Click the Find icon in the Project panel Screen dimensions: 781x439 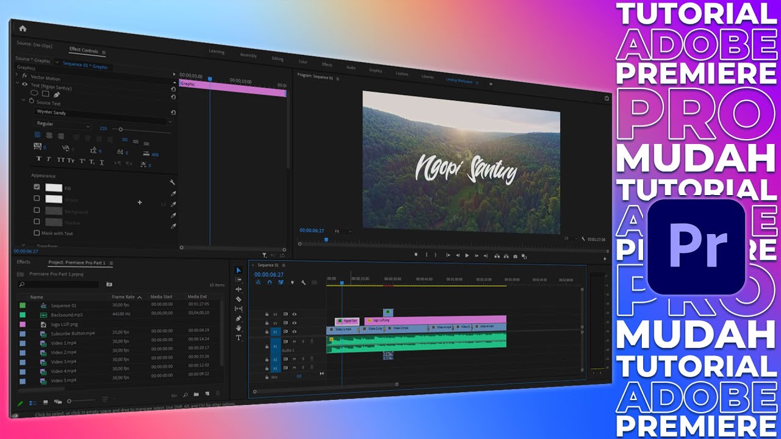(x=185, y=395)
